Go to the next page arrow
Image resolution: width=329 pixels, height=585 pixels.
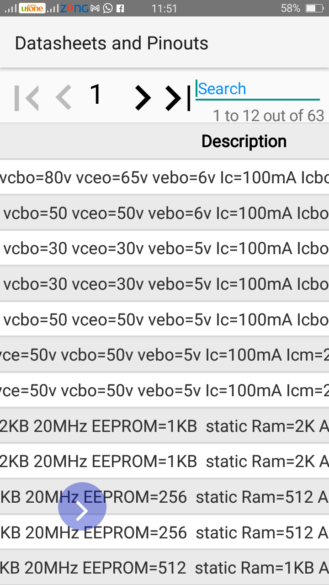pyautogui.click(x=143, y=98)
